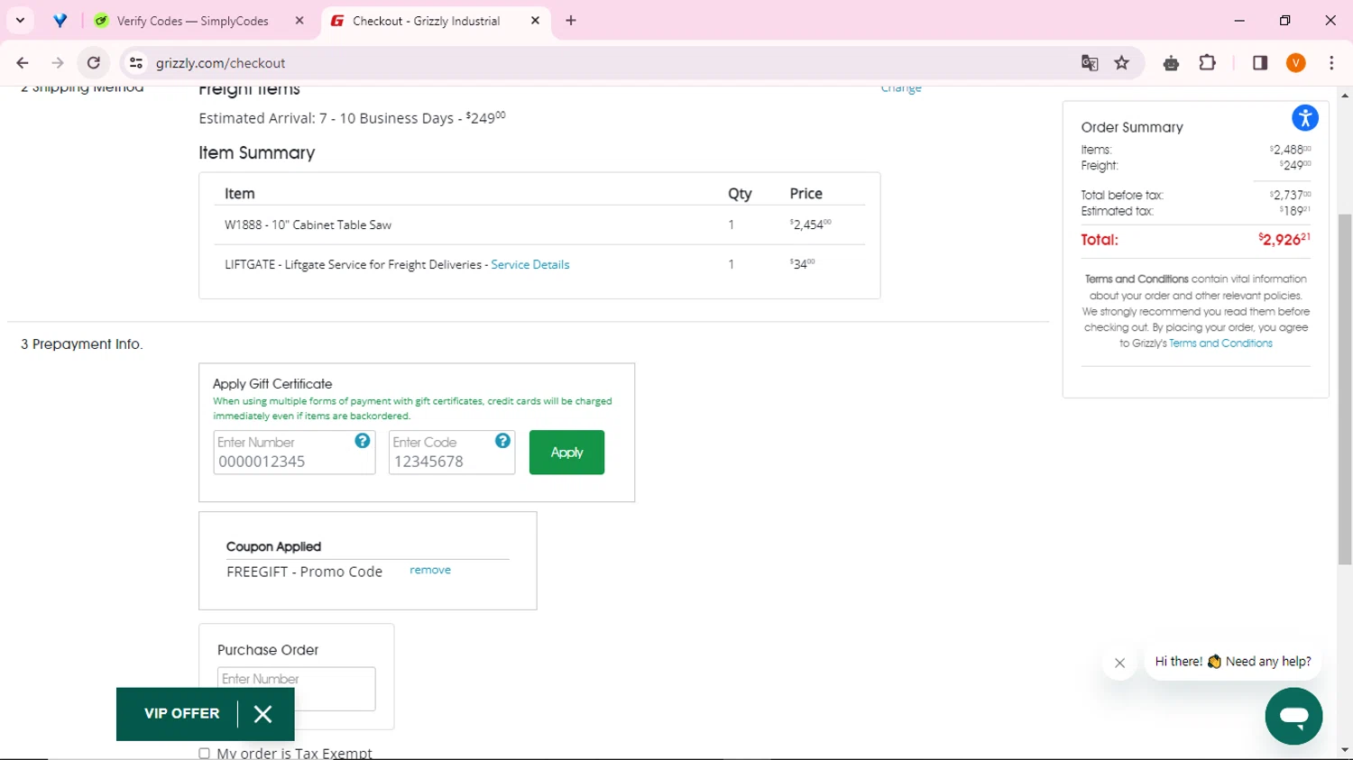Dismiss the Need any help chat bubble
This screenshot has height=760, width=1353.
(1119, 664)
